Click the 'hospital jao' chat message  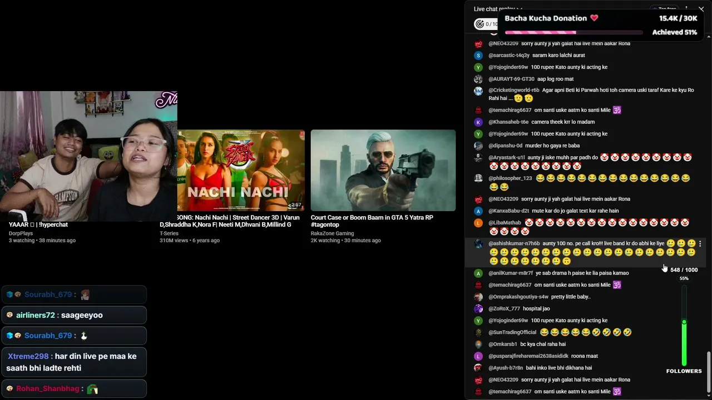(536, 309)
